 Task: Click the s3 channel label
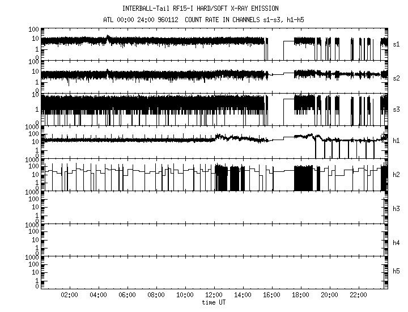click(x=397, y=109)
